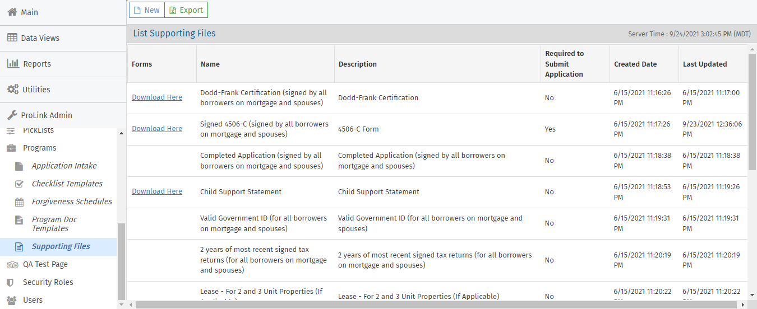The image size is (757, 309).
Task: Download the Dodd-Frank Certification form
Action: (x=157, y=97)
